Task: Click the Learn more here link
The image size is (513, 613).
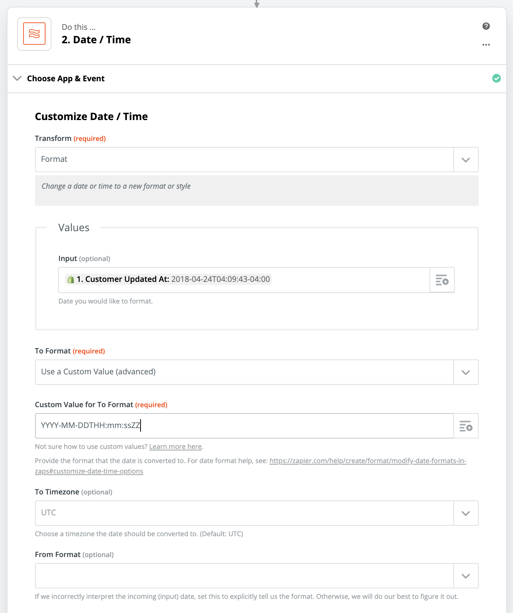Action: [176, 447]
